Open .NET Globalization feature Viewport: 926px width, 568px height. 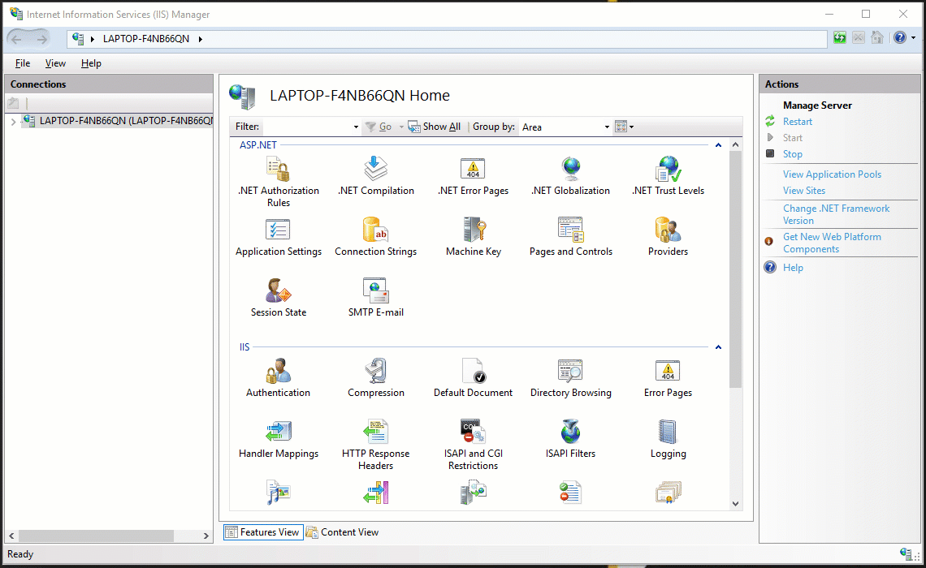pyautogui.click(x=570, y=176)
